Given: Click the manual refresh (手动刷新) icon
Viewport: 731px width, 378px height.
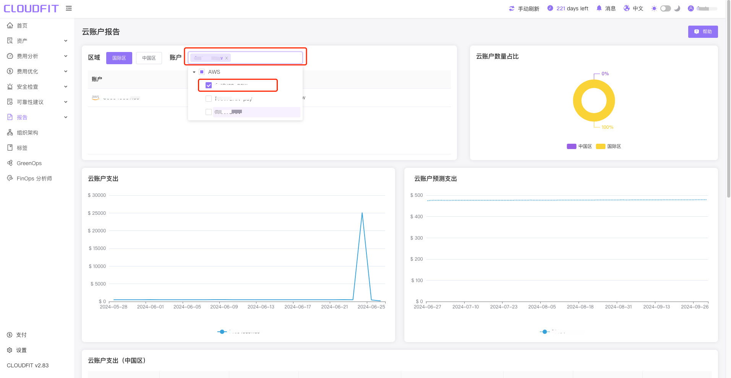Looking at the screenshot, I should (512, 8).
